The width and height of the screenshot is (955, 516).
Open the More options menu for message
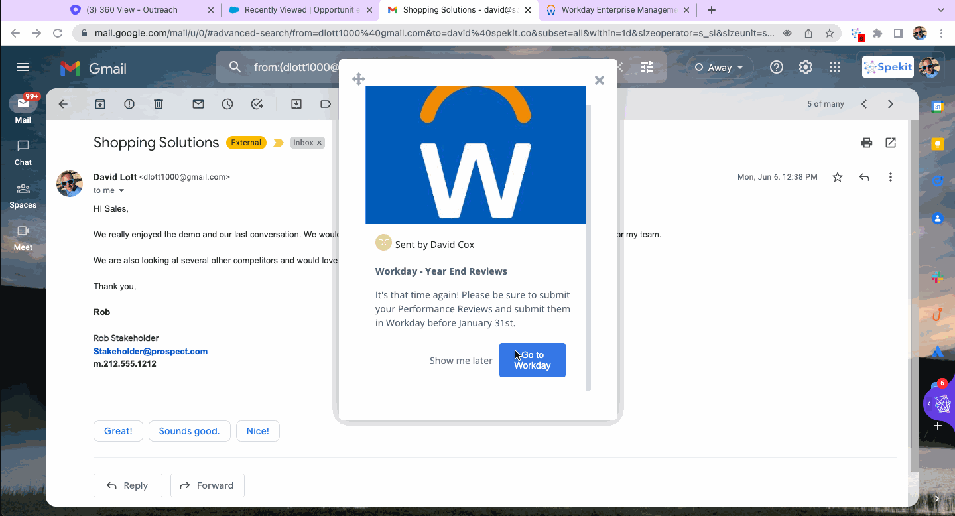(891, 177)
